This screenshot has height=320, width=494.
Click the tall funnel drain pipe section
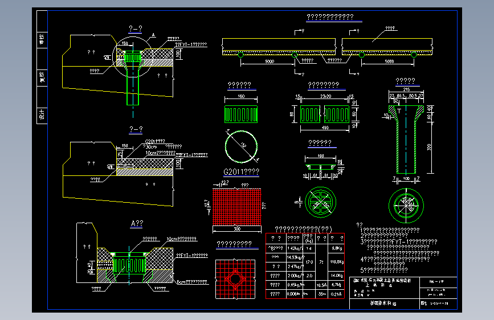pos(406,140)
